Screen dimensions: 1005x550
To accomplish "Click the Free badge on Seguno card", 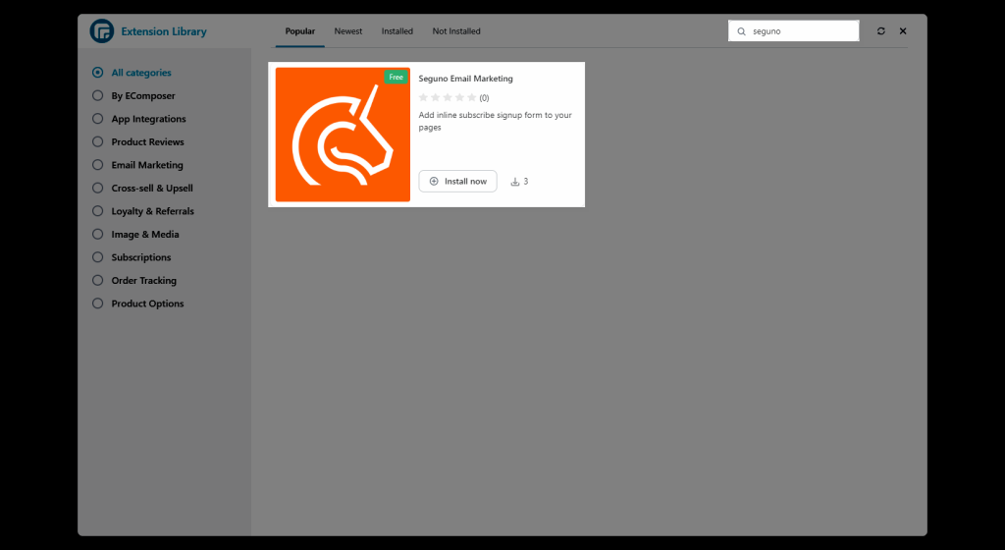I will point(397,77).
